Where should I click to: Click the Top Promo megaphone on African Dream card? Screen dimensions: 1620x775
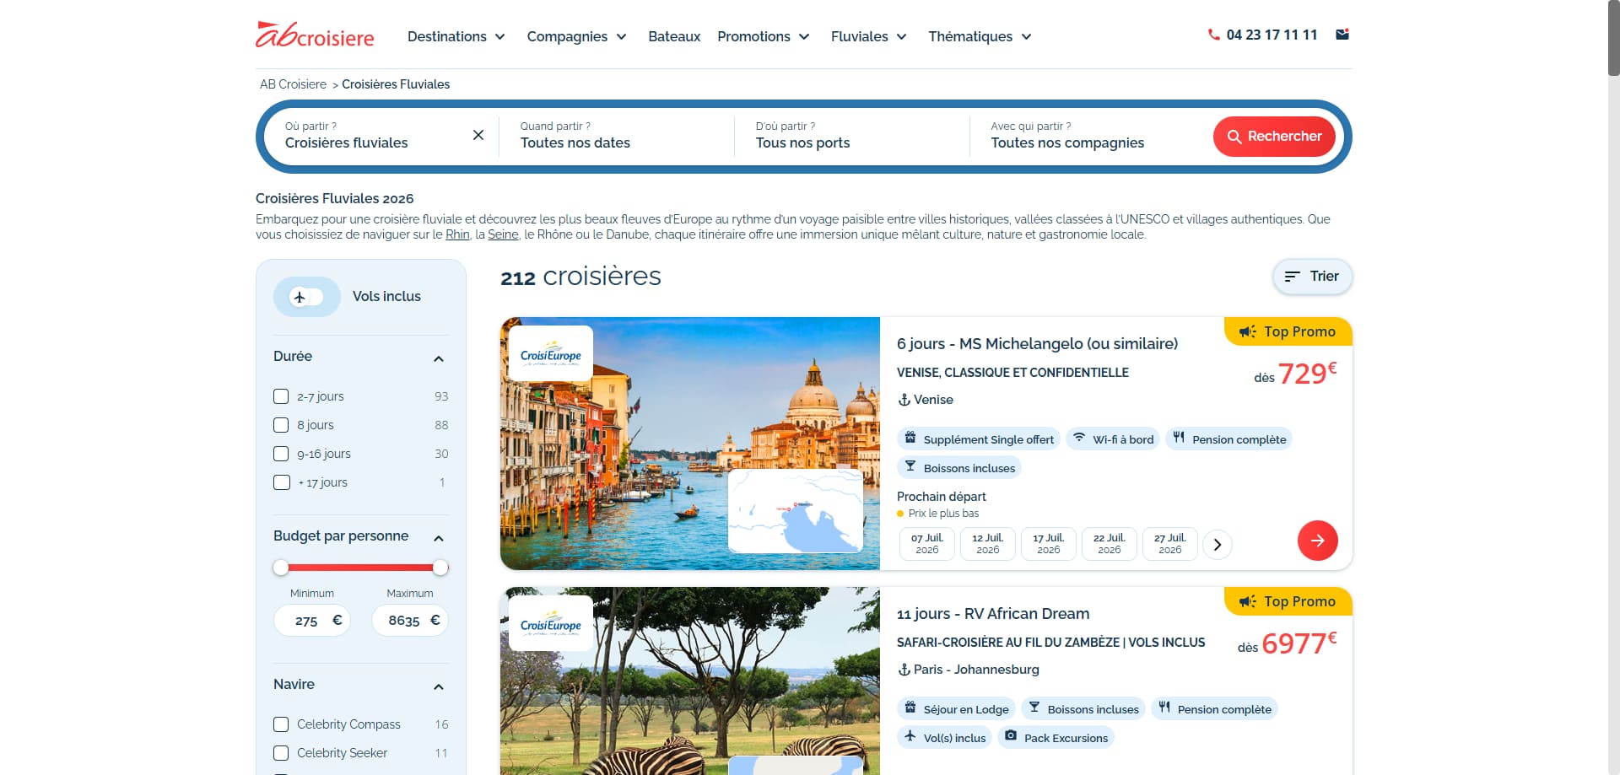(x=1247, y=601)
